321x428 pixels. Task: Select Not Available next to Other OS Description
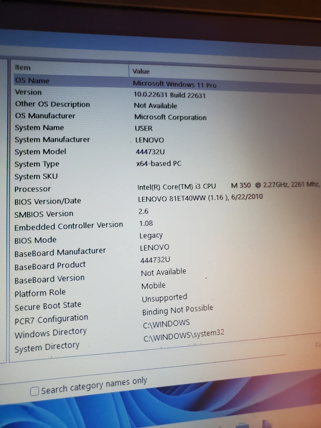point(155,106)
